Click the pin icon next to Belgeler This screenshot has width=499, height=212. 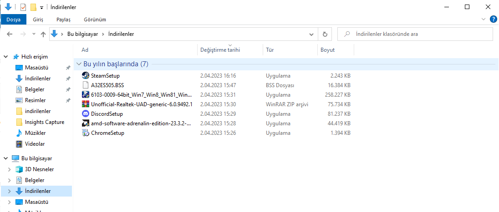68,89
